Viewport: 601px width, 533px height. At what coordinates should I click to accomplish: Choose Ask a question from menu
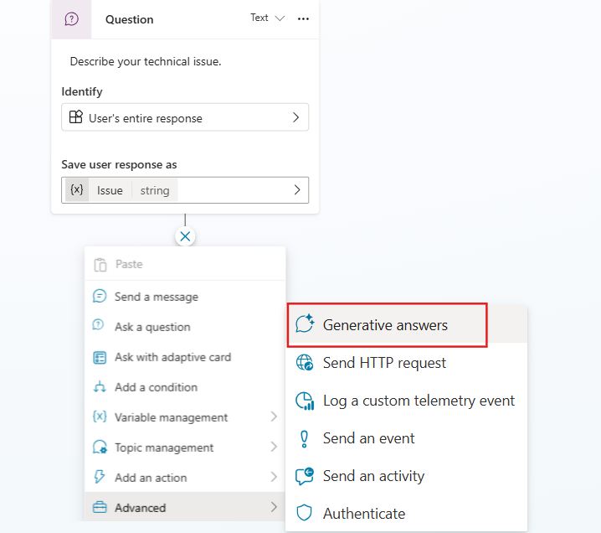click(152, 327)
